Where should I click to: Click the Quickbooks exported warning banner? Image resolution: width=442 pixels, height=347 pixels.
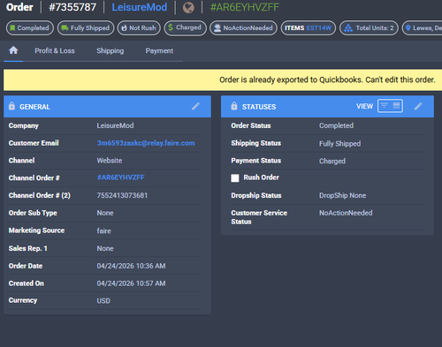pos(223,79)
